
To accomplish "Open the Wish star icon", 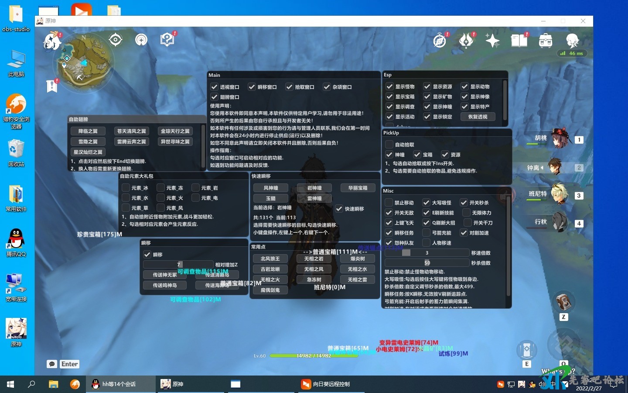I will (492, 41).
